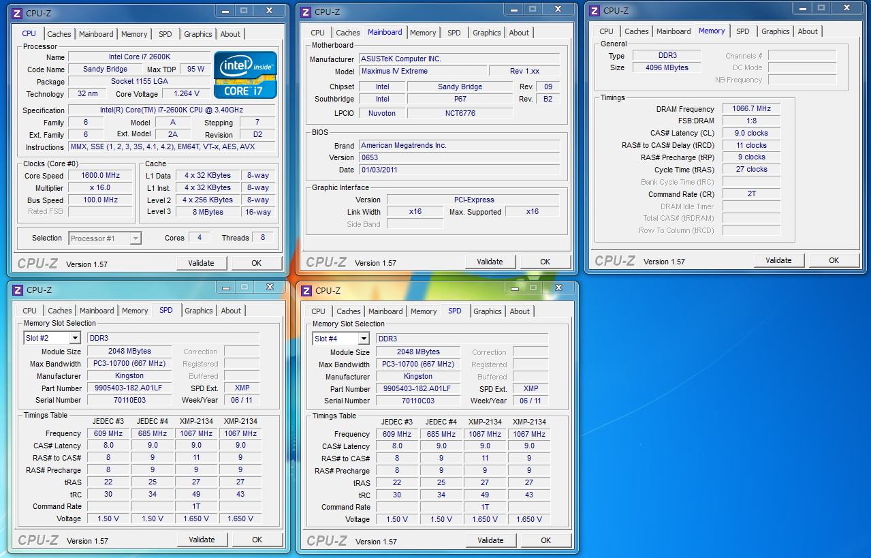The image size is (871, 558).
Task: Switch to Caches tab in the Processor window
Action: pyautogui.click(x=59, y=34)
